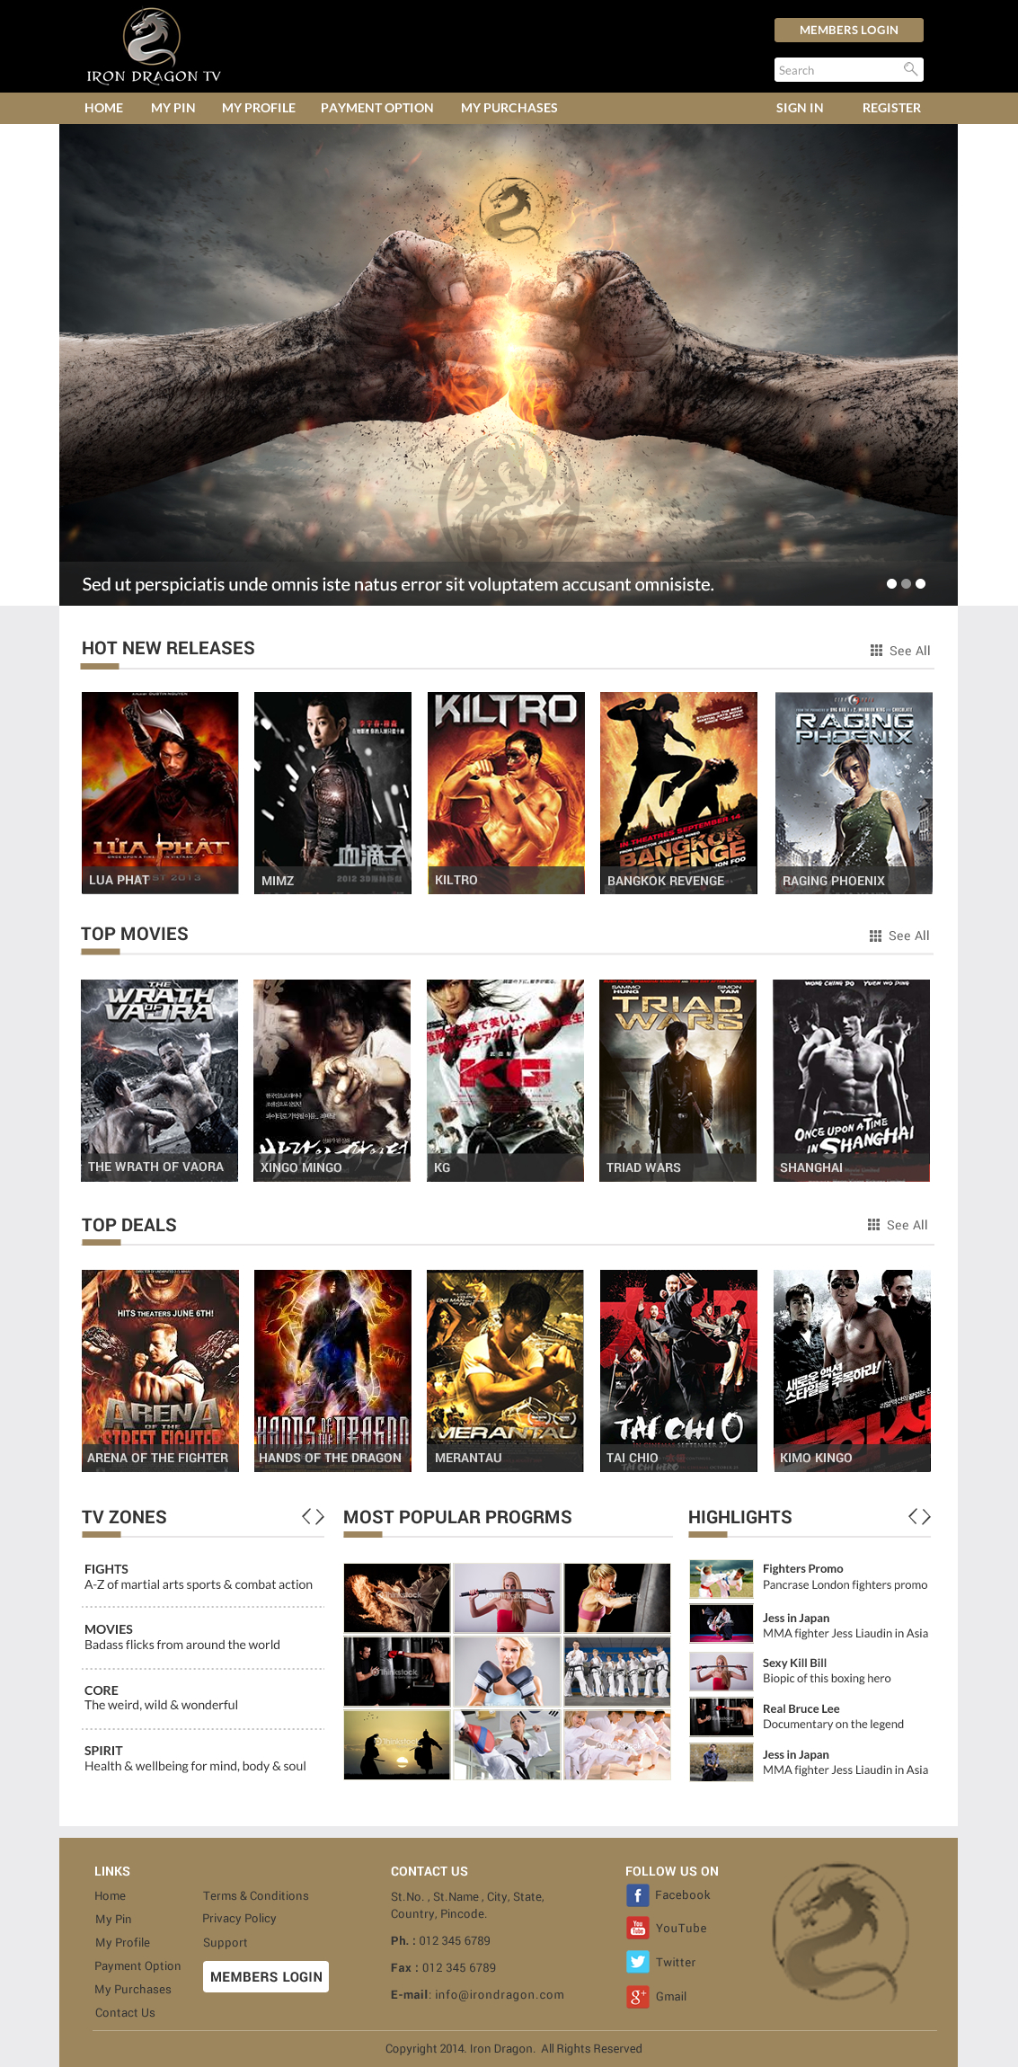Open the KG movie poster
This screenshot has height=2067, width=1018.
pos(505,1080)
